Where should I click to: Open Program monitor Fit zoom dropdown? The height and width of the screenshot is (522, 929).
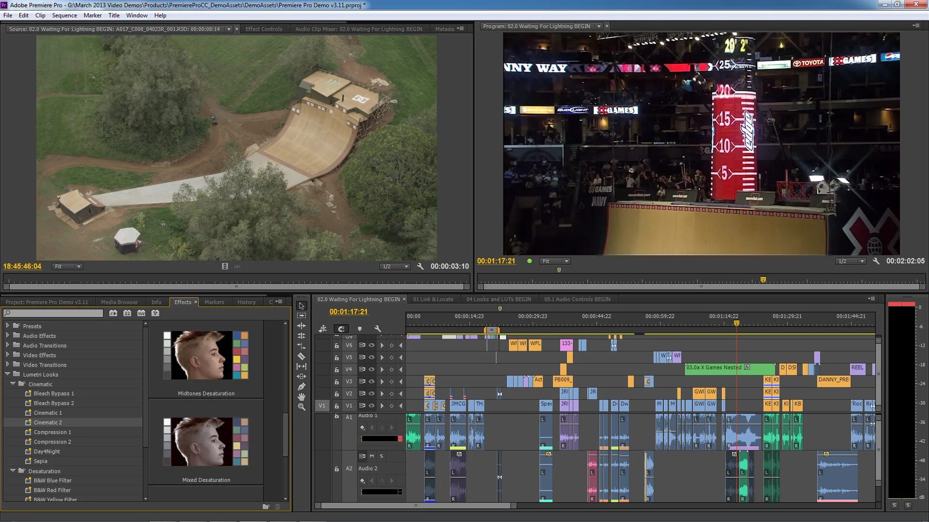(x=554, y=261)
